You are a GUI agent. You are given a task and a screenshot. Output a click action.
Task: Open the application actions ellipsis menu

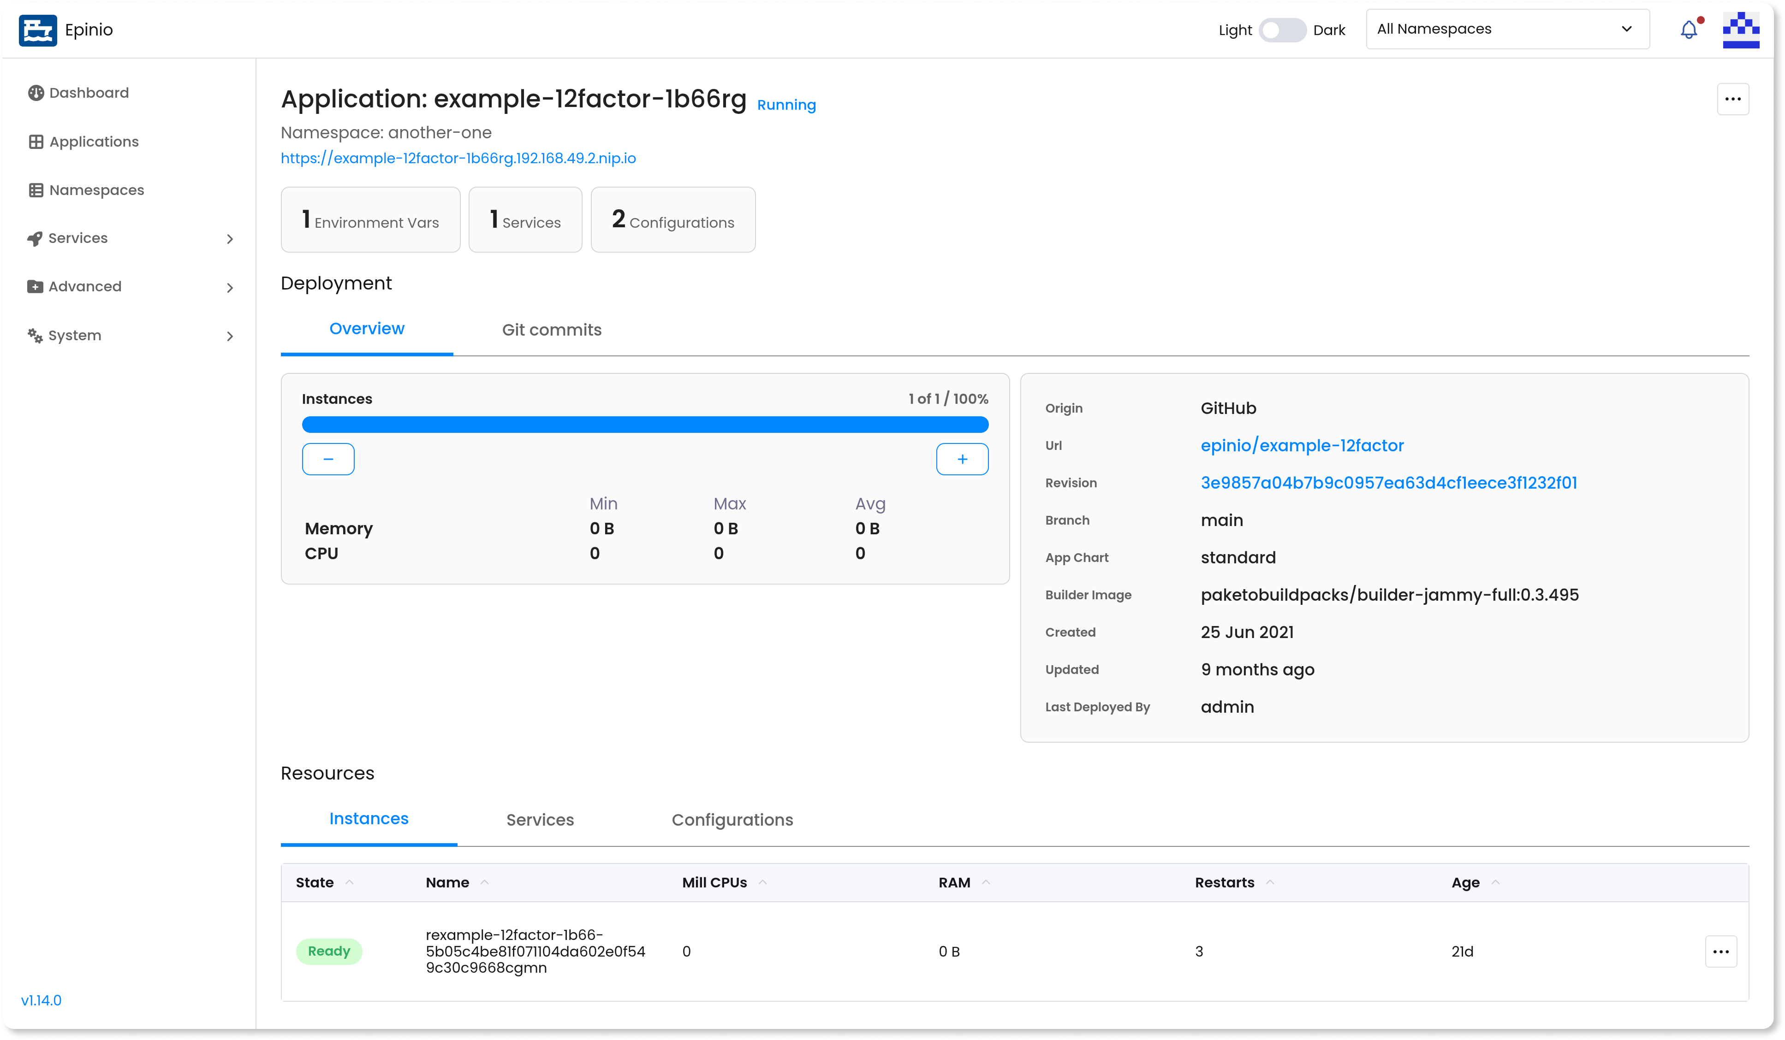1733,99
